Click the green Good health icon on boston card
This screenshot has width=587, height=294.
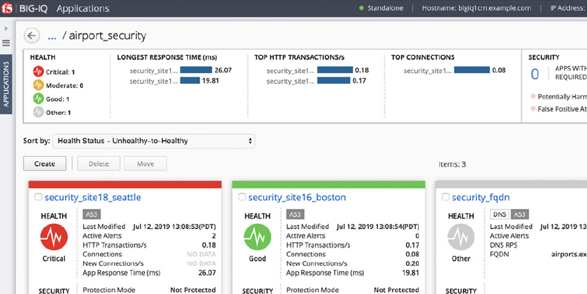point(258,237)
